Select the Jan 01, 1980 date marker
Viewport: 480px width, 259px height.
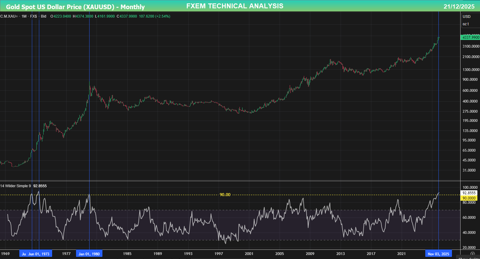(89, 254)
